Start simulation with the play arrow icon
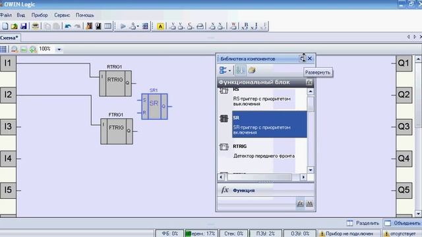The image size is (422, 237). (123, 26)
